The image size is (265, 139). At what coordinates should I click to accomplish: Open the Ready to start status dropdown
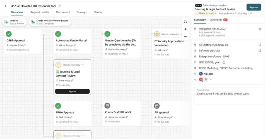pyautogui.click(x=206, y=13)
